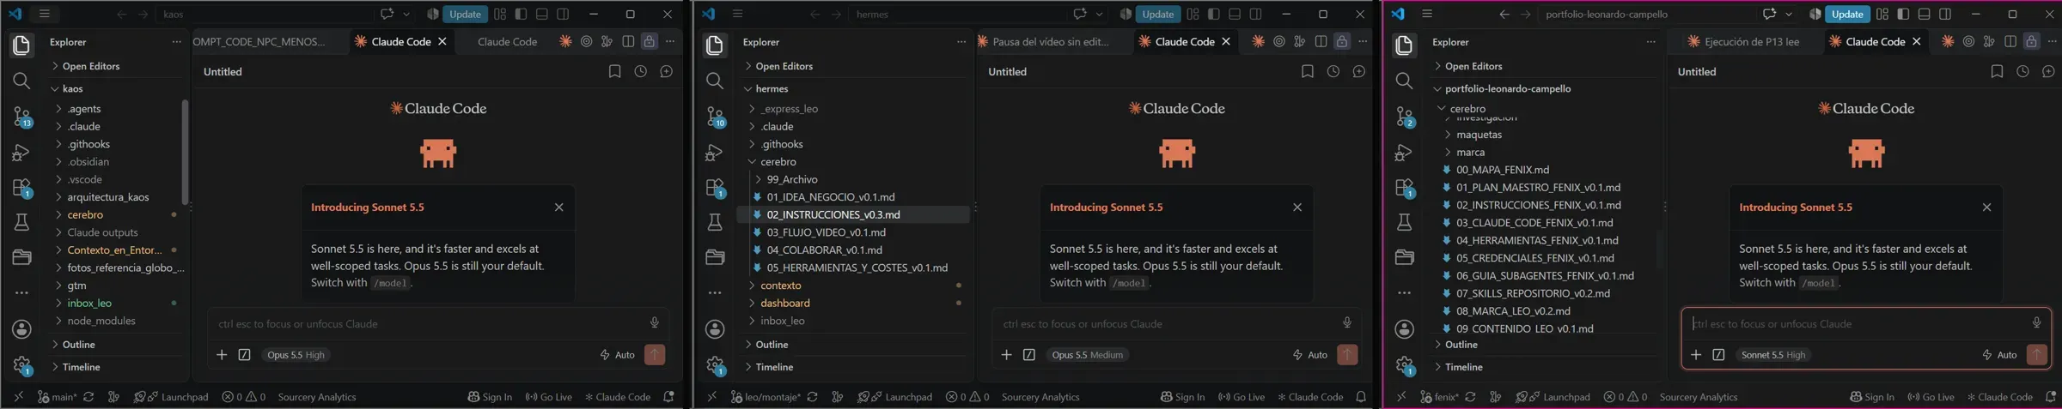The width and height of the screenshot is (2062, 409).
Task: Toggle Auto mode in hermes Claude panel
Action: click(1310, 355)
